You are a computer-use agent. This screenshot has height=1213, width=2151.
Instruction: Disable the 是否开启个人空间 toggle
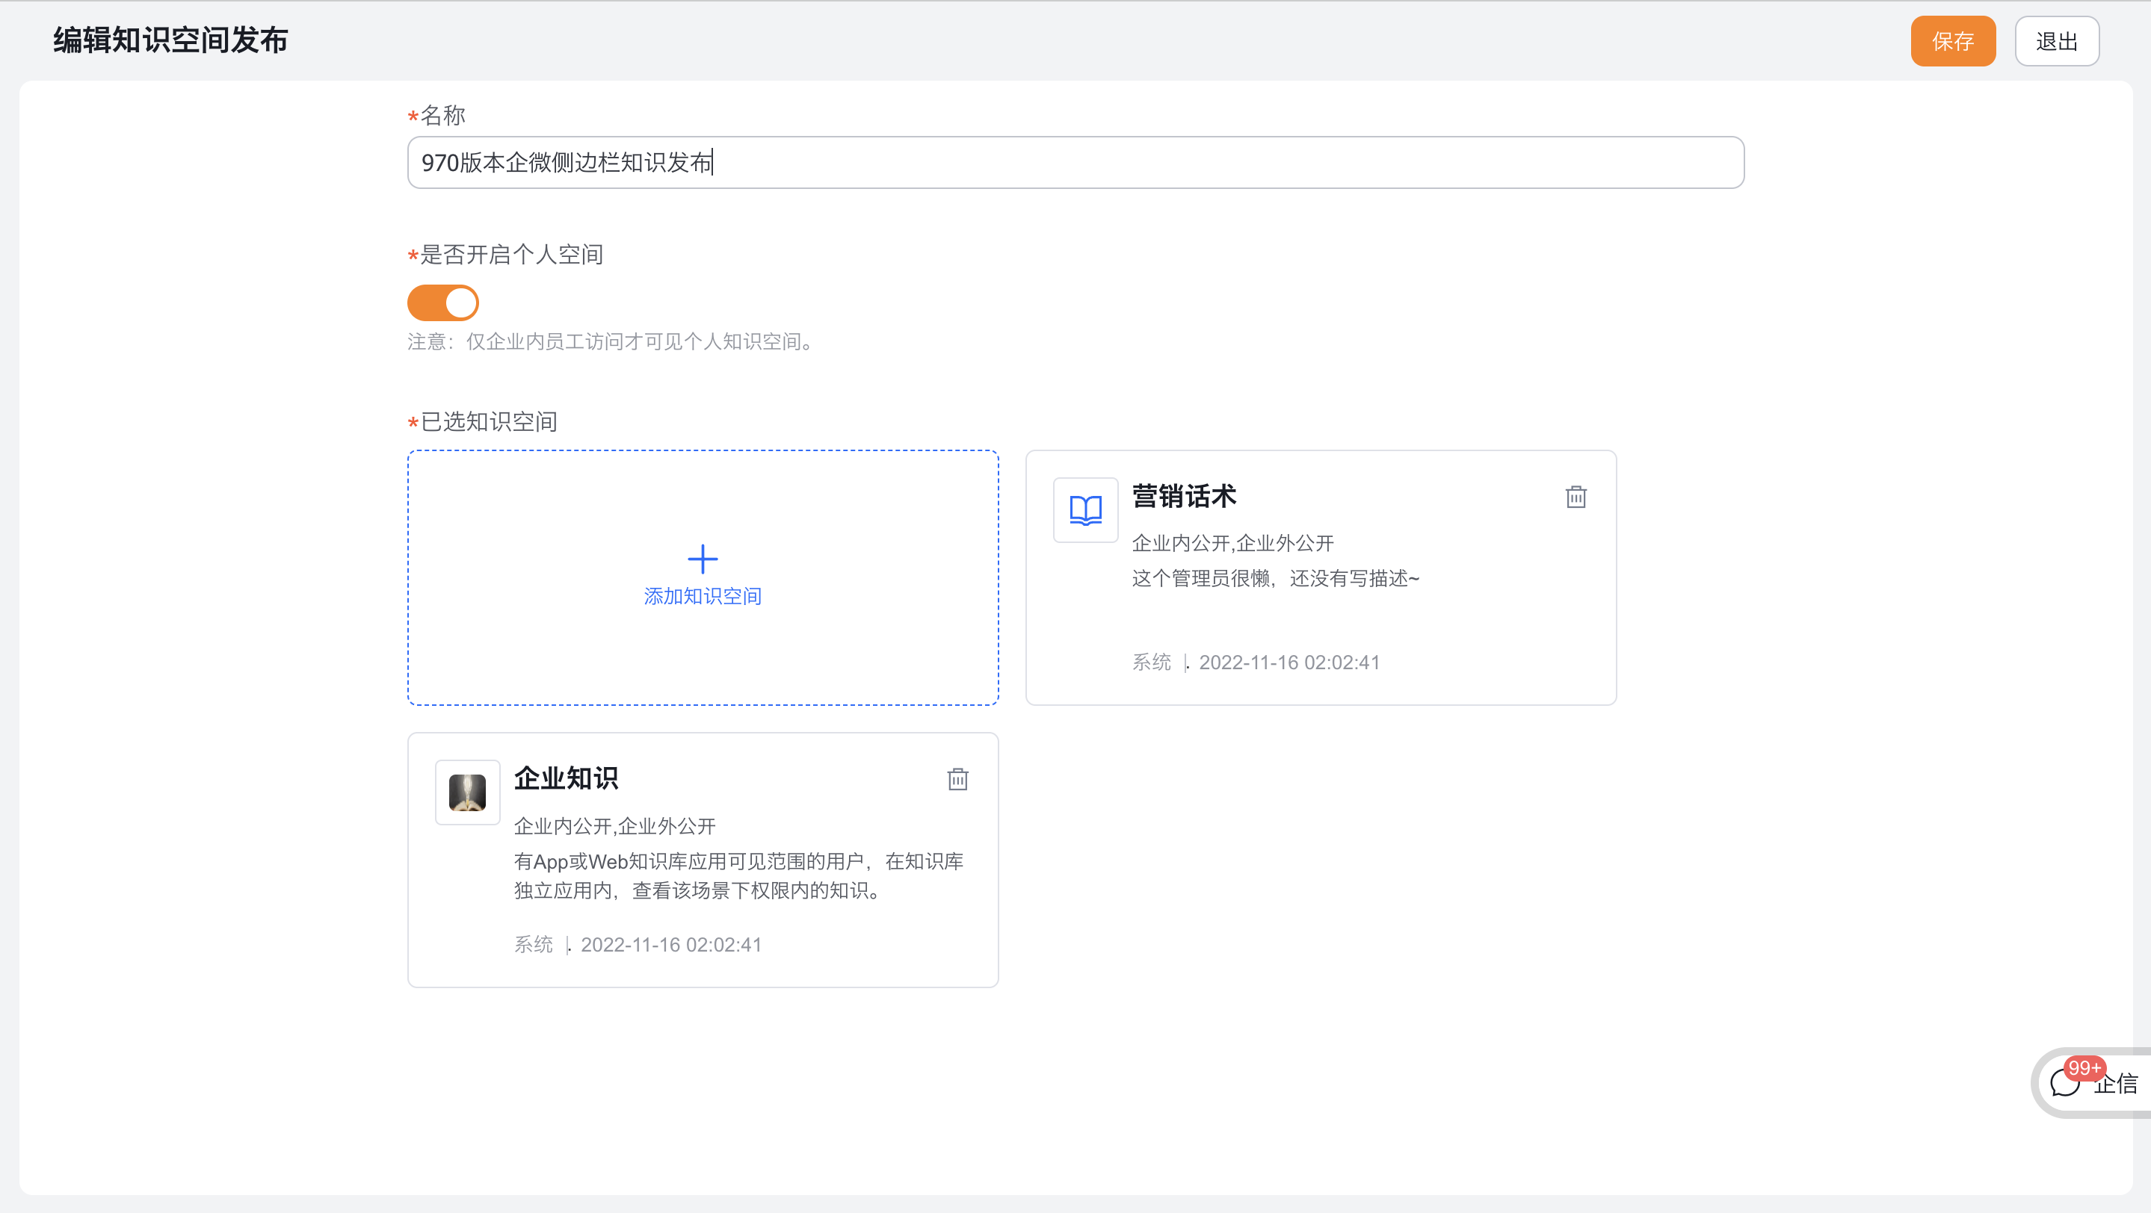coord(443,303)
